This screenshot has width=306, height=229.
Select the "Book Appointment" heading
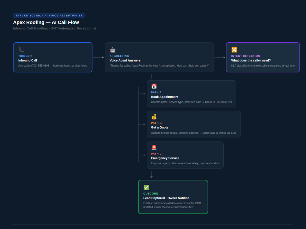coord(165,97)
